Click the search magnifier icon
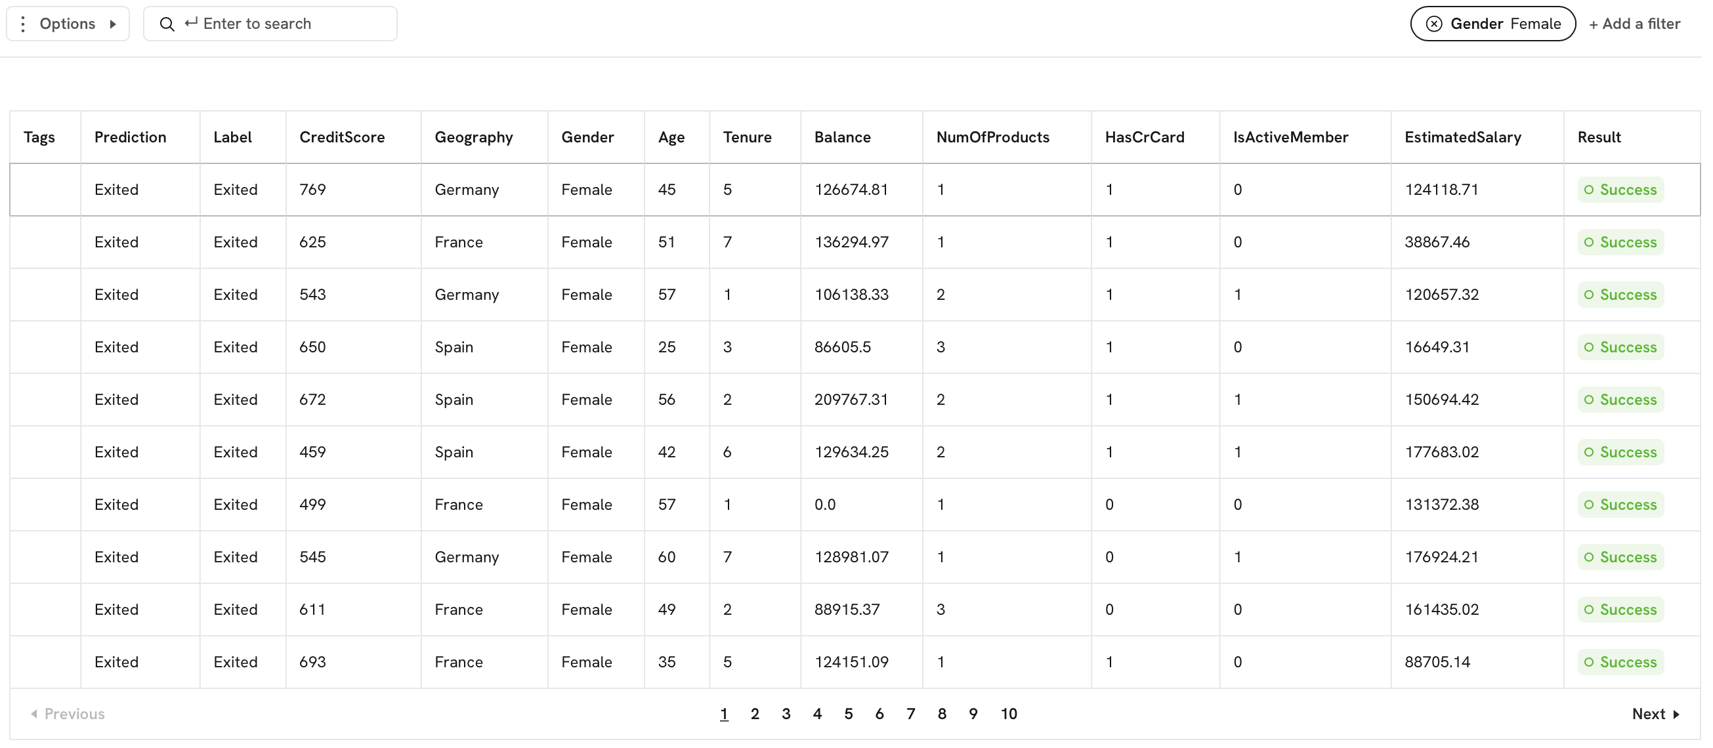 [x=167, y=24]
